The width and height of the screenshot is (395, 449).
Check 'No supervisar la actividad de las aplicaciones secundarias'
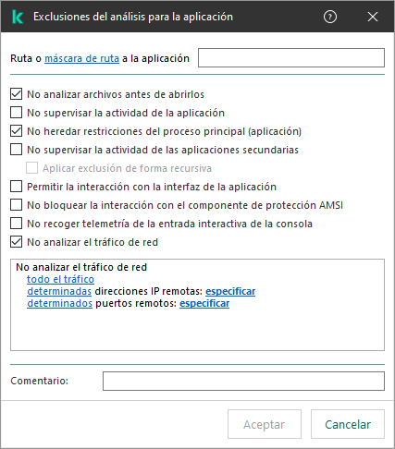click(x=16, y=150)
